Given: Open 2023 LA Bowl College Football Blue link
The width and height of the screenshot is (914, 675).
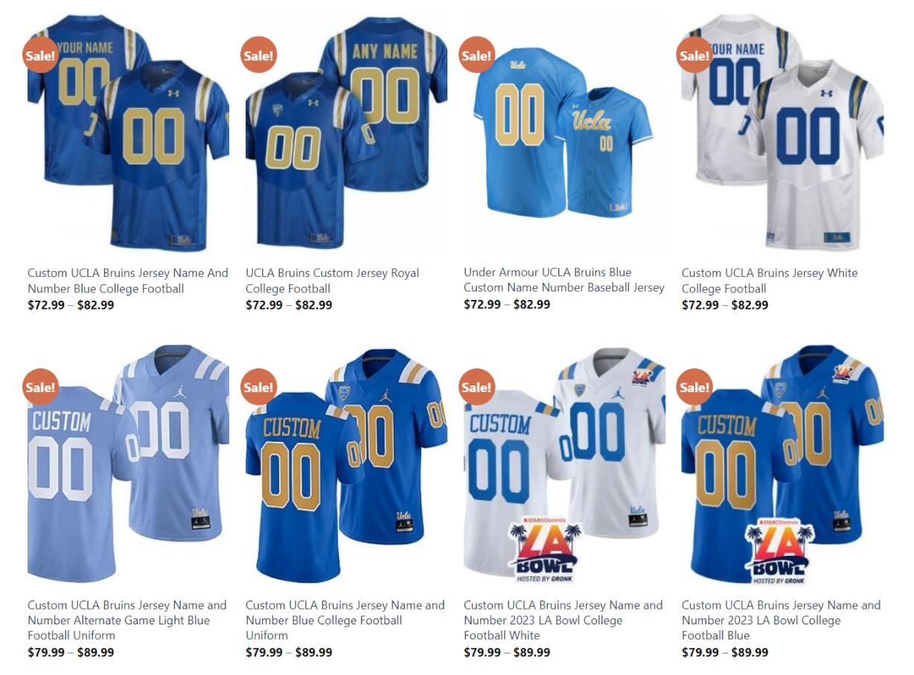Looking at the screenshot, I should [x=782, y=620].
